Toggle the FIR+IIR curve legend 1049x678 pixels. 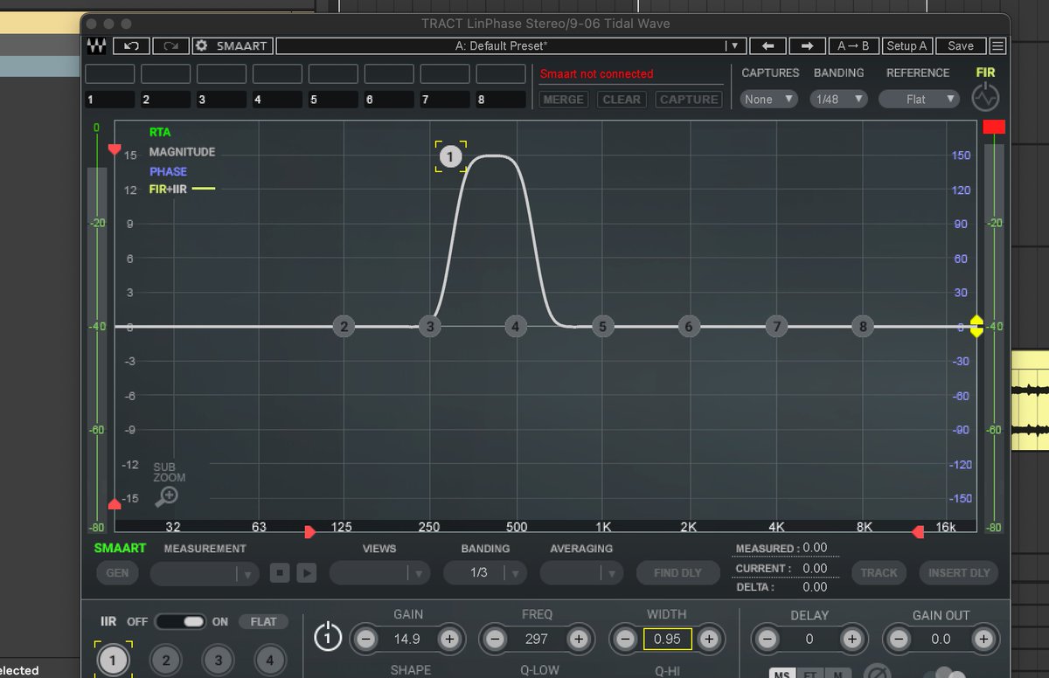[182, 189]
